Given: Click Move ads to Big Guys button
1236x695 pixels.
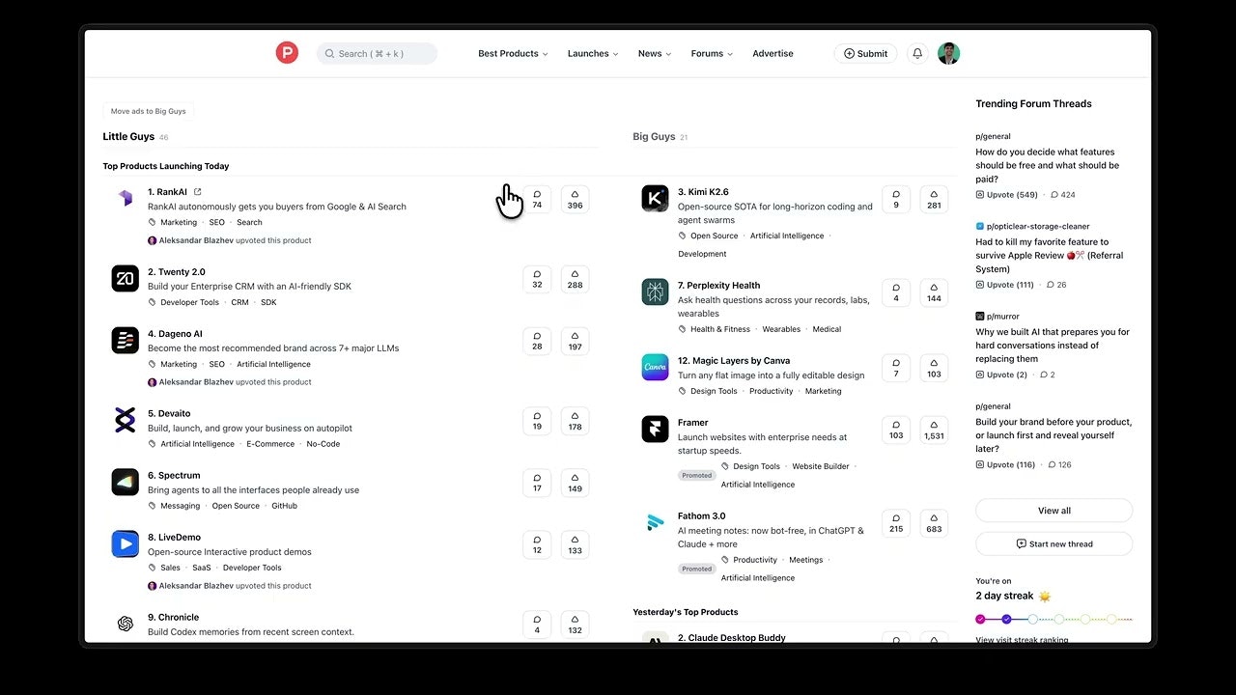Looking at the screenshot, I should pyautogui.click(x=148, y=111).
